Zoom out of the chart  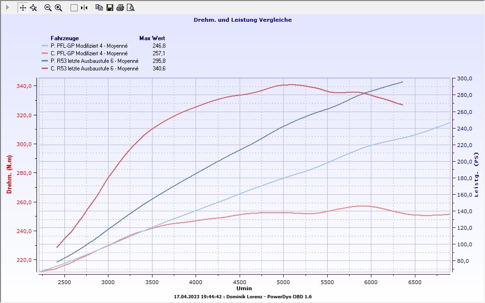48,8
